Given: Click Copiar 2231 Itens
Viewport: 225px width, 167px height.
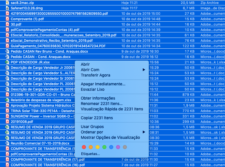Looking at the screenshot, I should [x=97, y=118].
